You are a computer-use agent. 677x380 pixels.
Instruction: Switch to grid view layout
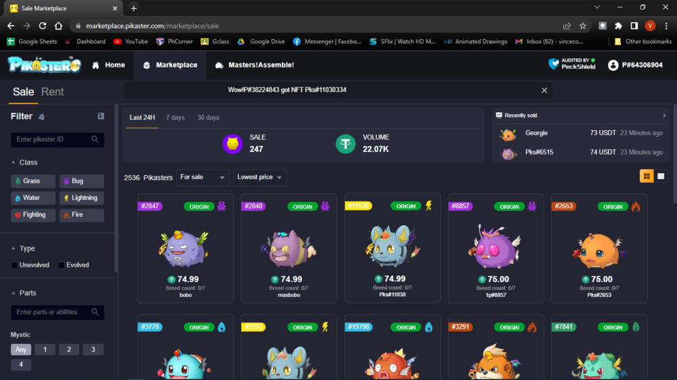[647, 176]
